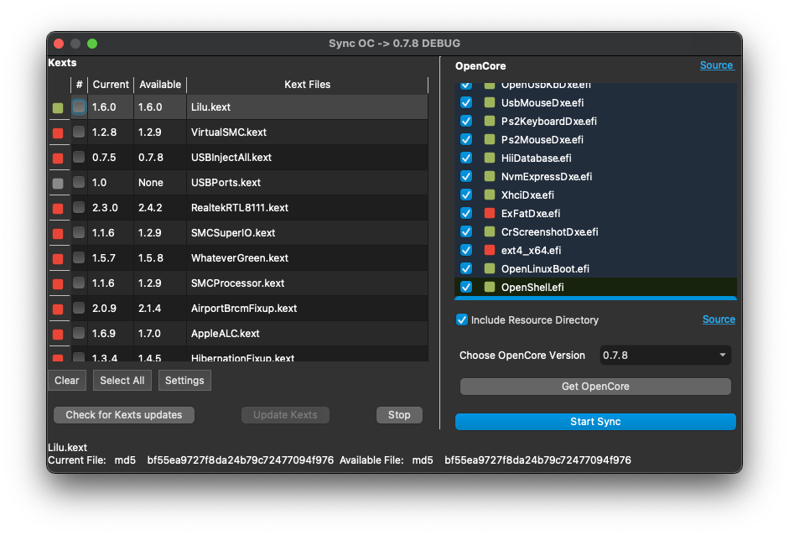
Task: Click red status indicator for USBInjectAll.kext
Action: [x=58, y=158]
